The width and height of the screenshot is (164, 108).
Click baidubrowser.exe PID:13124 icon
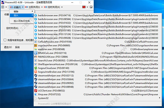(x=36, y=34)
